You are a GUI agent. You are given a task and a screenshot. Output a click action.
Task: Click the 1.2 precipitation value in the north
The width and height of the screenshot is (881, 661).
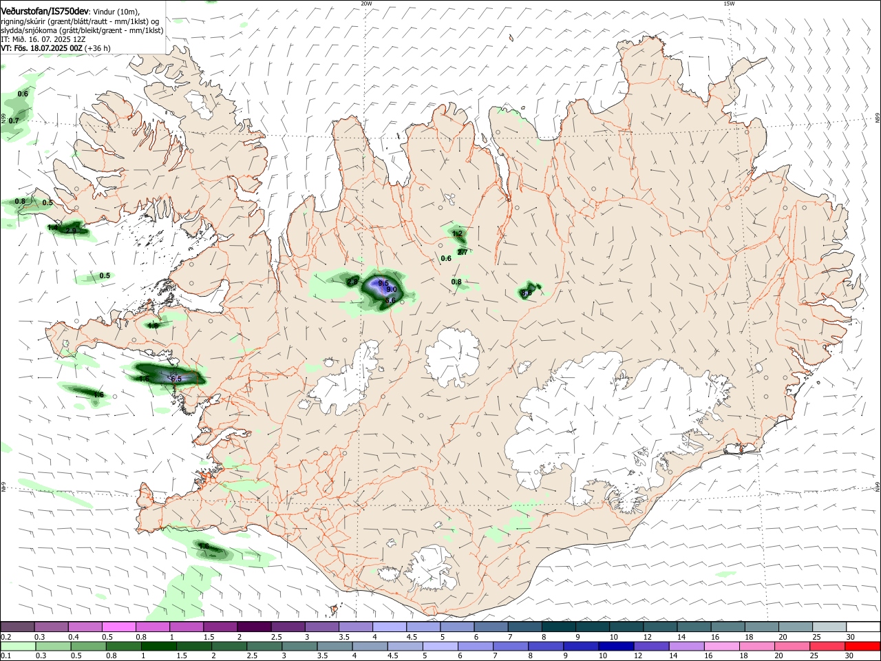(457, 234)
